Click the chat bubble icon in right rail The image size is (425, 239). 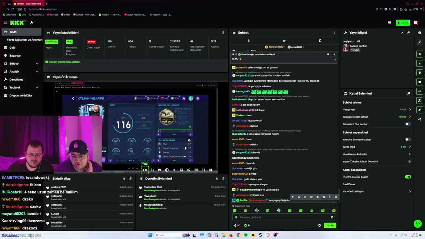pos(420,82)
